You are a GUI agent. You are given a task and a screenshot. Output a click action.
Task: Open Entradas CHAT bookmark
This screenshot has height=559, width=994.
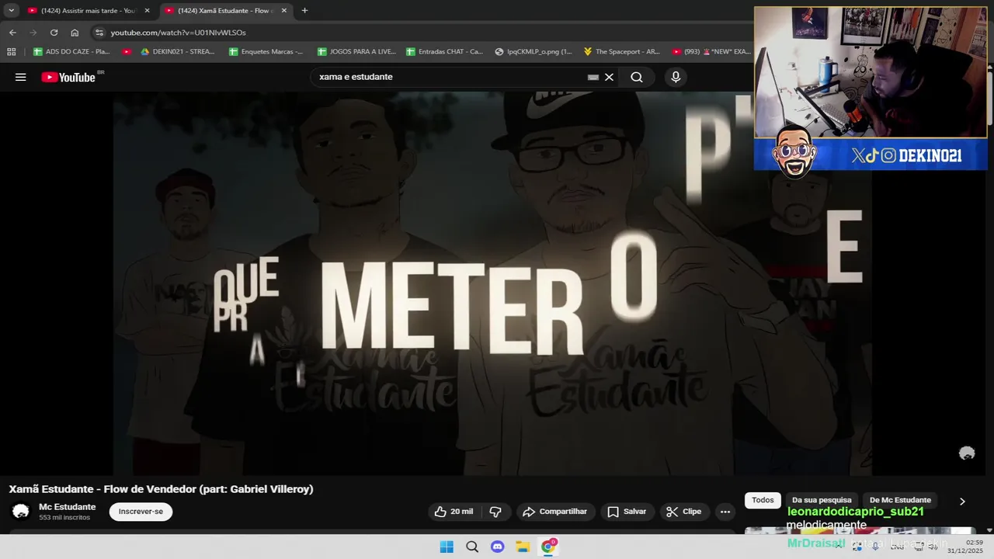click(x=444, y=52)
